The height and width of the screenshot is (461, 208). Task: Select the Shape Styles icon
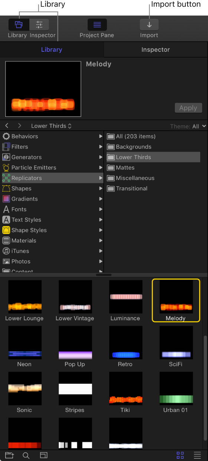[6, 230]
